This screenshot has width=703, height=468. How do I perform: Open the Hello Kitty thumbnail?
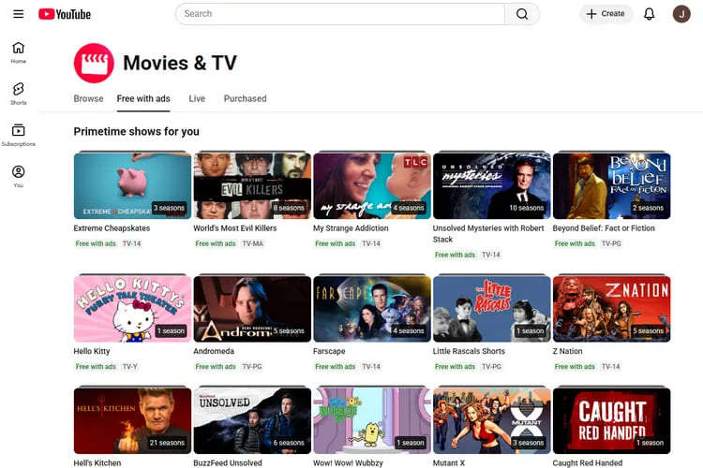coord(132,309)
